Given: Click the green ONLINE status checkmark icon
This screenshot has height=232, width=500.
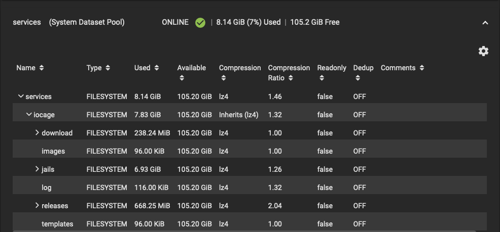Looking at the screenshot, I should [x=200, y=22].
